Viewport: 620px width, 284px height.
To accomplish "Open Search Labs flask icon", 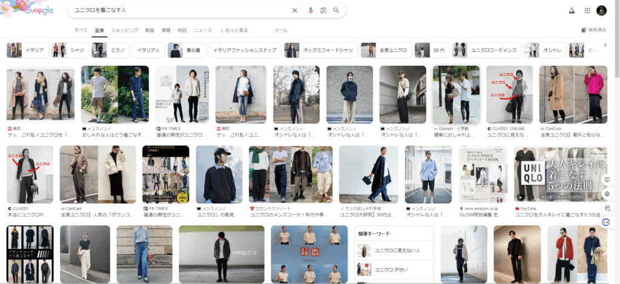I will (571, 10).
